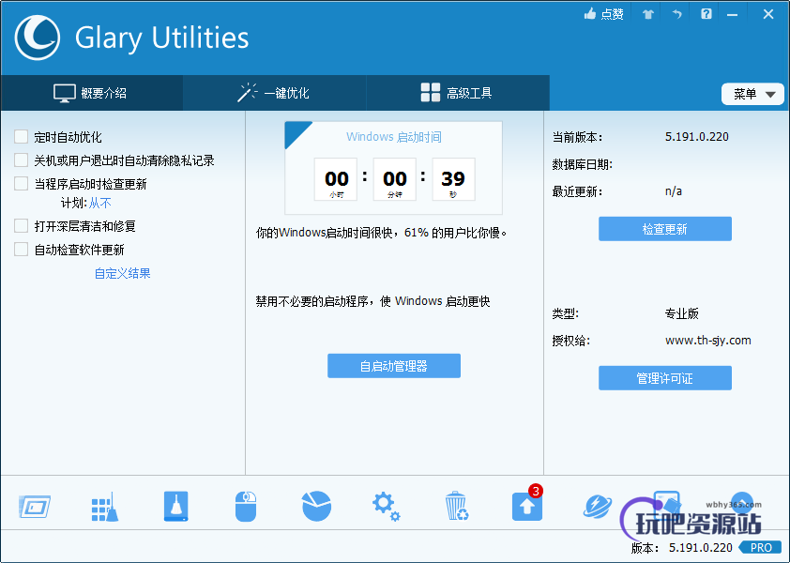Switch to the 概要介绍 tab
This screenshot has width=790, height=563.
pyautogui.click(x=92, y=93)
